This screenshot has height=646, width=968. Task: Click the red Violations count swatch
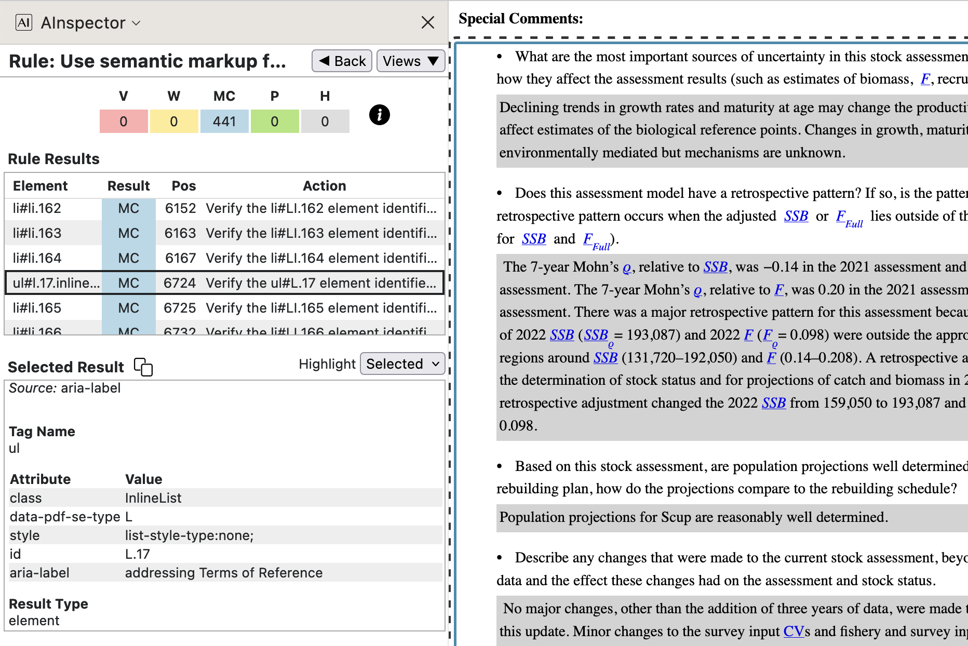coord(124,122)
